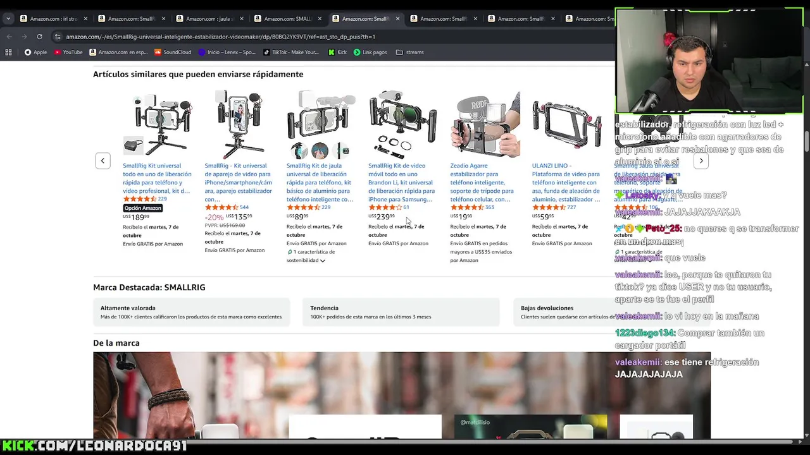Viewport: 810px width, 455px height.
Task: Open the SoundCloud bookmark
Action: pos(173,52)
